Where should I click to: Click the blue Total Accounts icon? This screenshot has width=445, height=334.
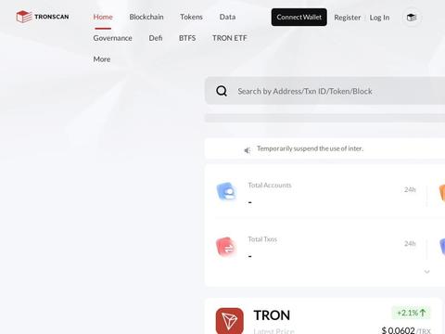point(226,191)
